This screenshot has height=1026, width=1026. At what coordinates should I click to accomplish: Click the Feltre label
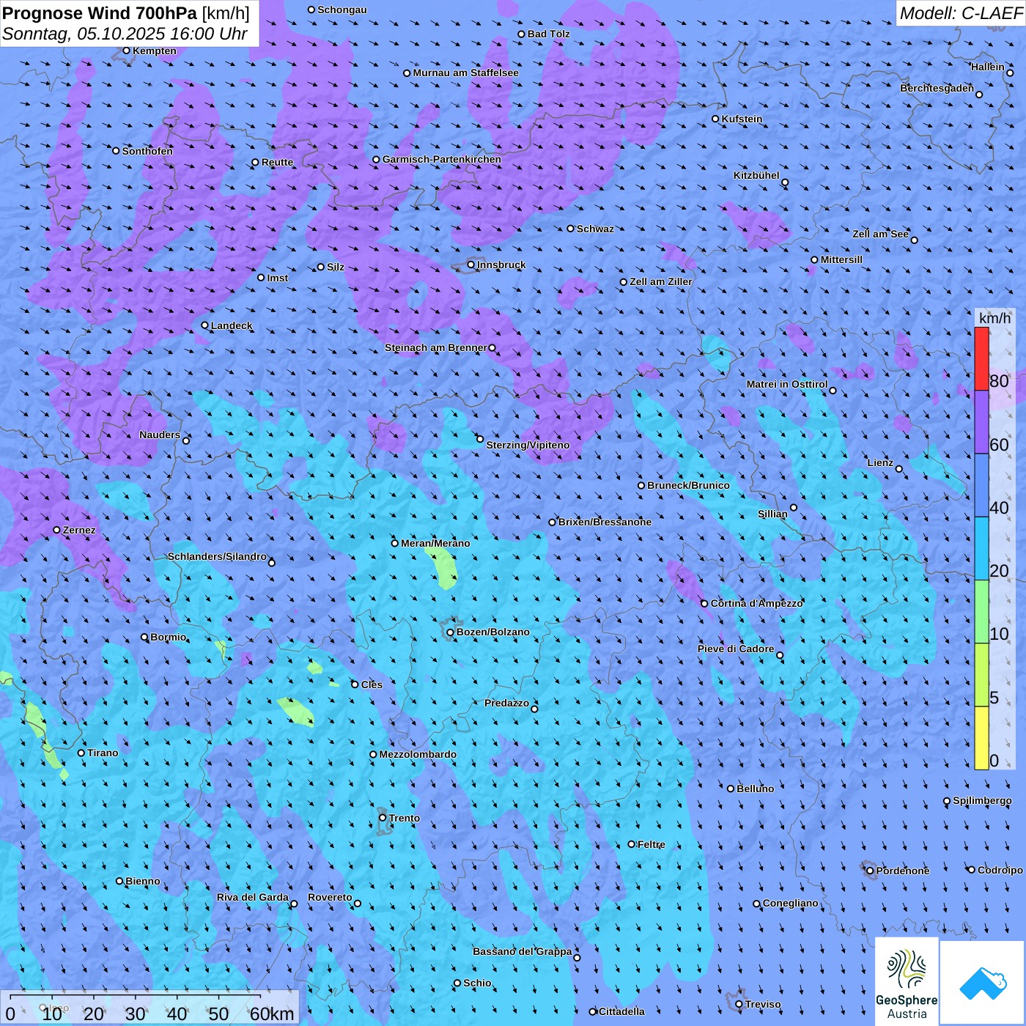651,844
